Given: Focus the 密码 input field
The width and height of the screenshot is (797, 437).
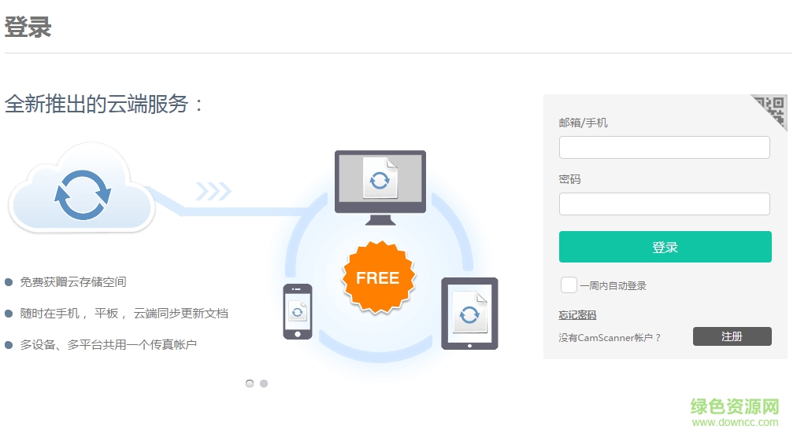Looking at the screenshot, I should coord(665,204).
